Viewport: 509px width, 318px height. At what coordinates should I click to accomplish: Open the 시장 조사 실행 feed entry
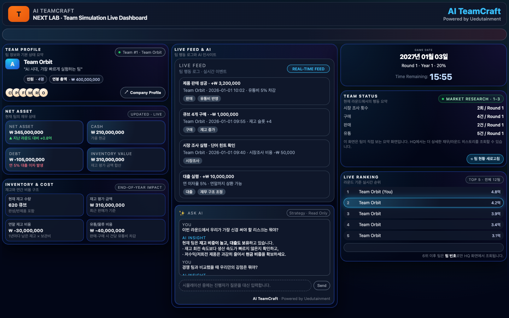(254, 153)
